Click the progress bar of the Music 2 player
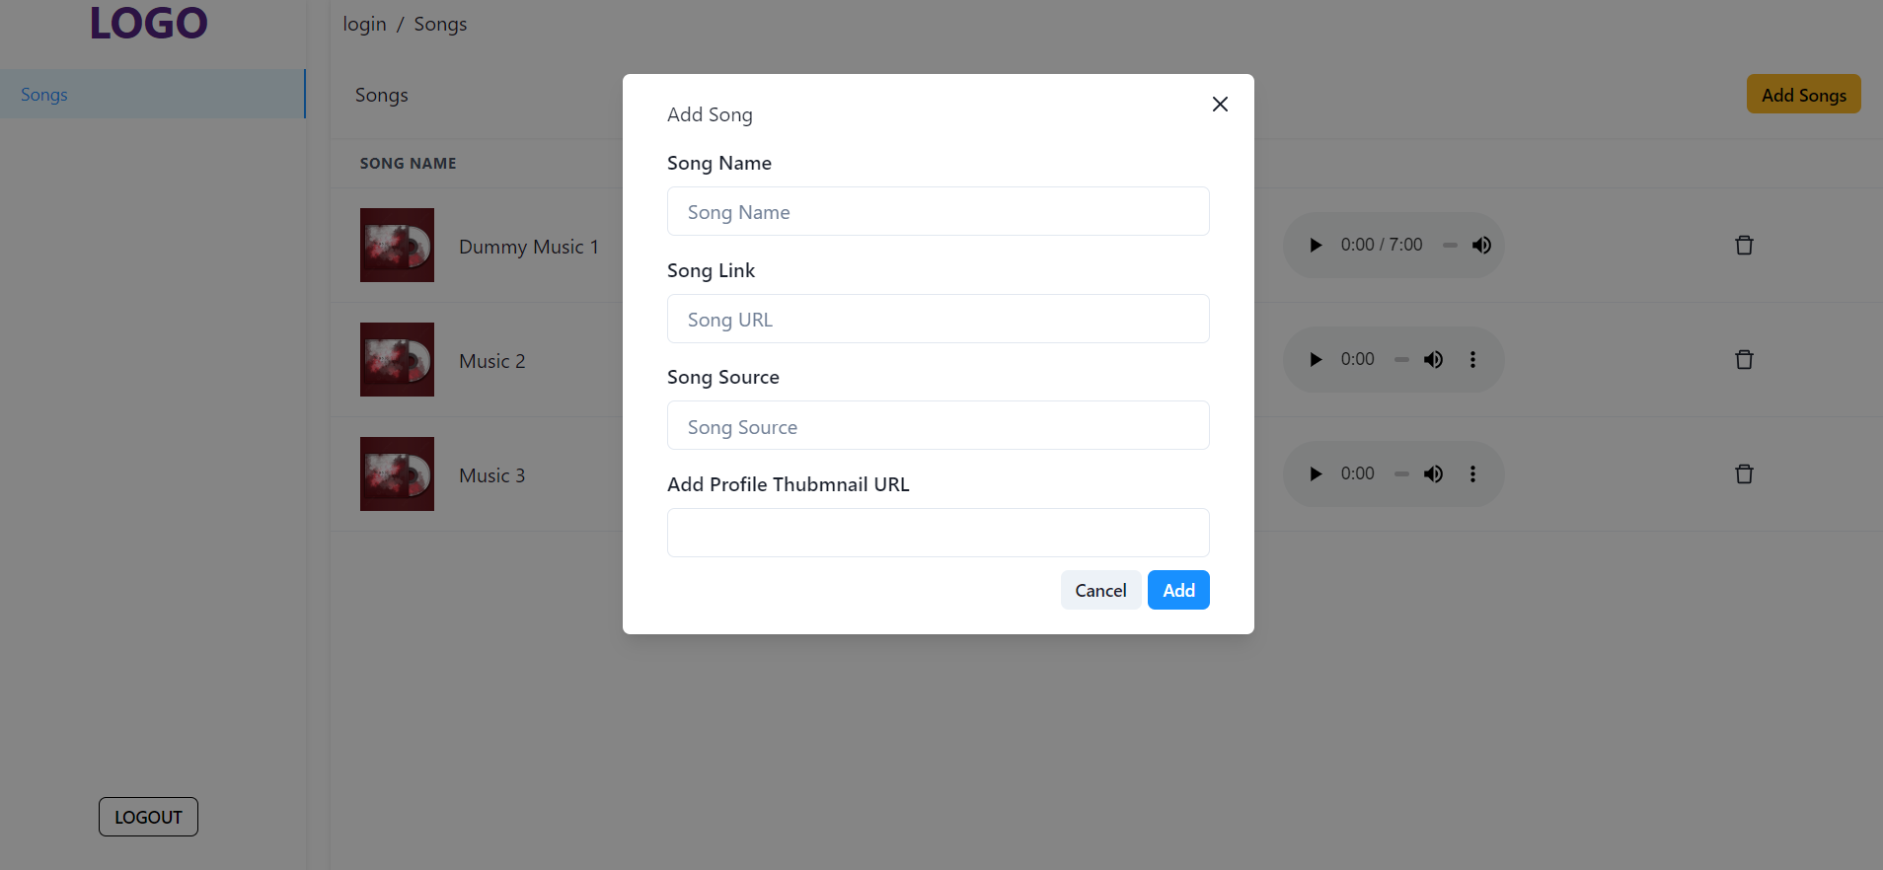Image resolution: width=1883 pixels, height=870 pixels. 1401,359
